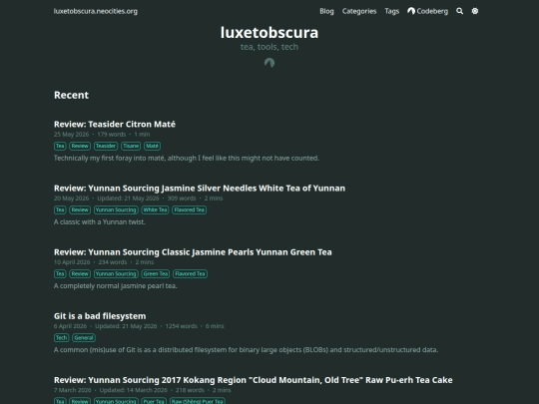Toggle the light/dark theme sun icon
Viewport: 539px width, 404px height.
coord(475,11)
